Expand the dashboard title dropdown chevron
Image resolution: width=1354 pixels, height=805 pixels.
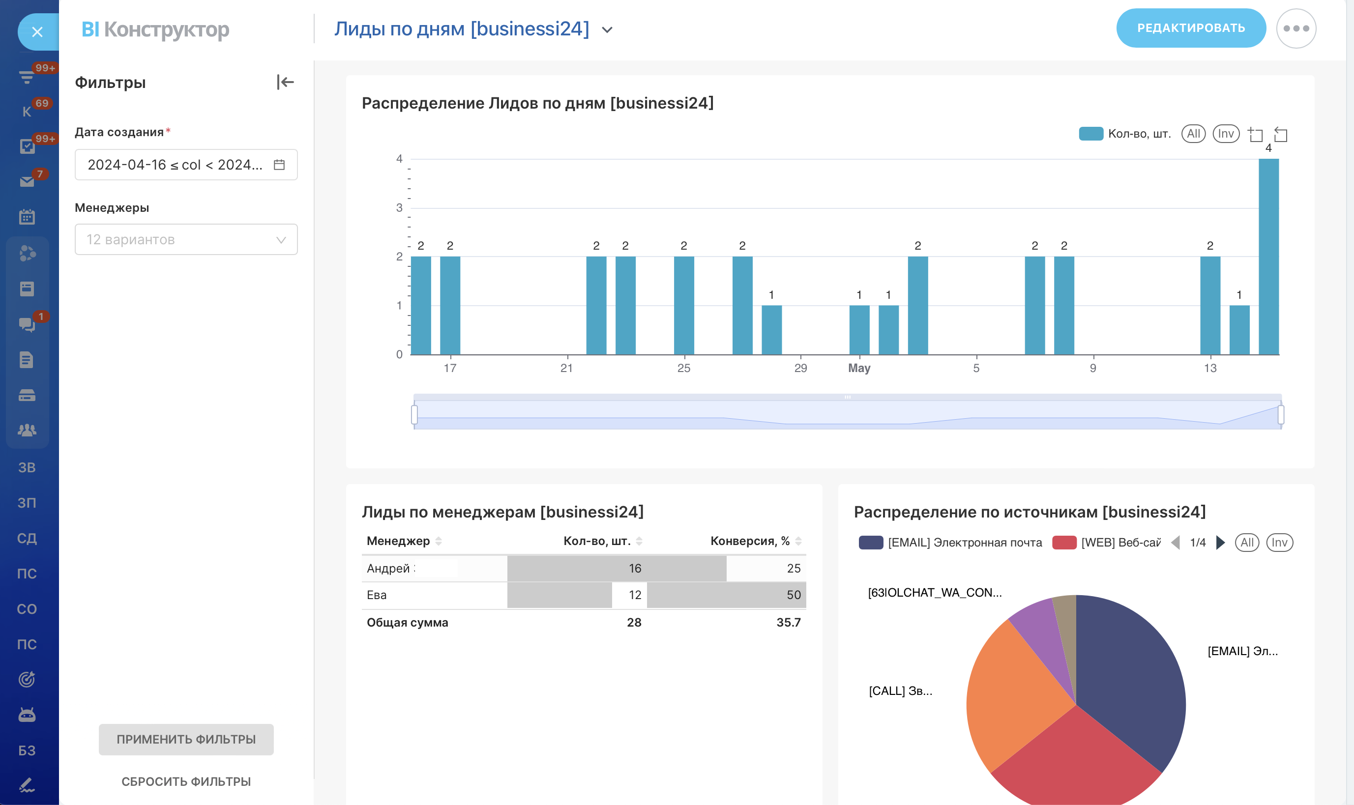point(607,30)
